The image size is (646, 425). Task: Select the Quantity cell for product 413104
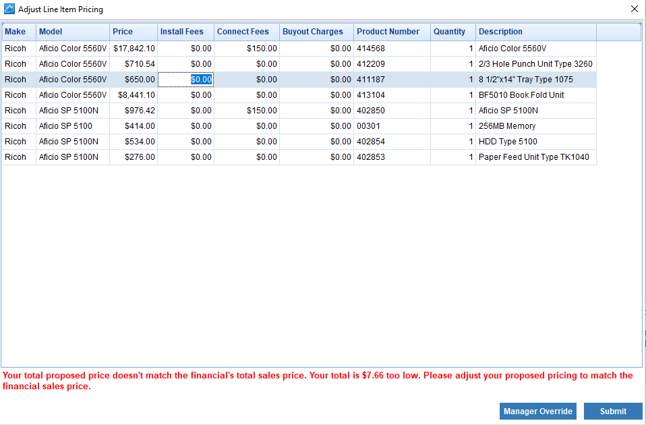(453, 95)
